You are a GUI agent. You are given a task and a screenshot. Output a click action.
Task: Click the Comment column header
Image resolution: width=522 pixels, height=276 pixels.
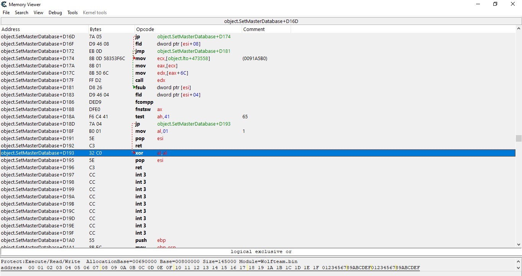click(x=266, y=29)
